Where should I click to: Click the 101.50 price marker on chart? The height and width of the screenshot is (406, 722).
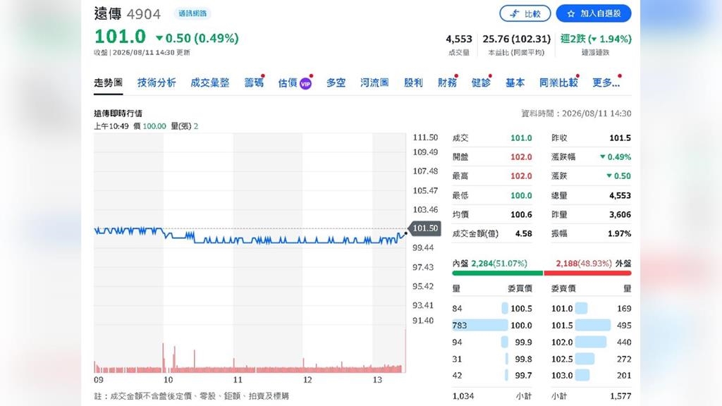424,228
